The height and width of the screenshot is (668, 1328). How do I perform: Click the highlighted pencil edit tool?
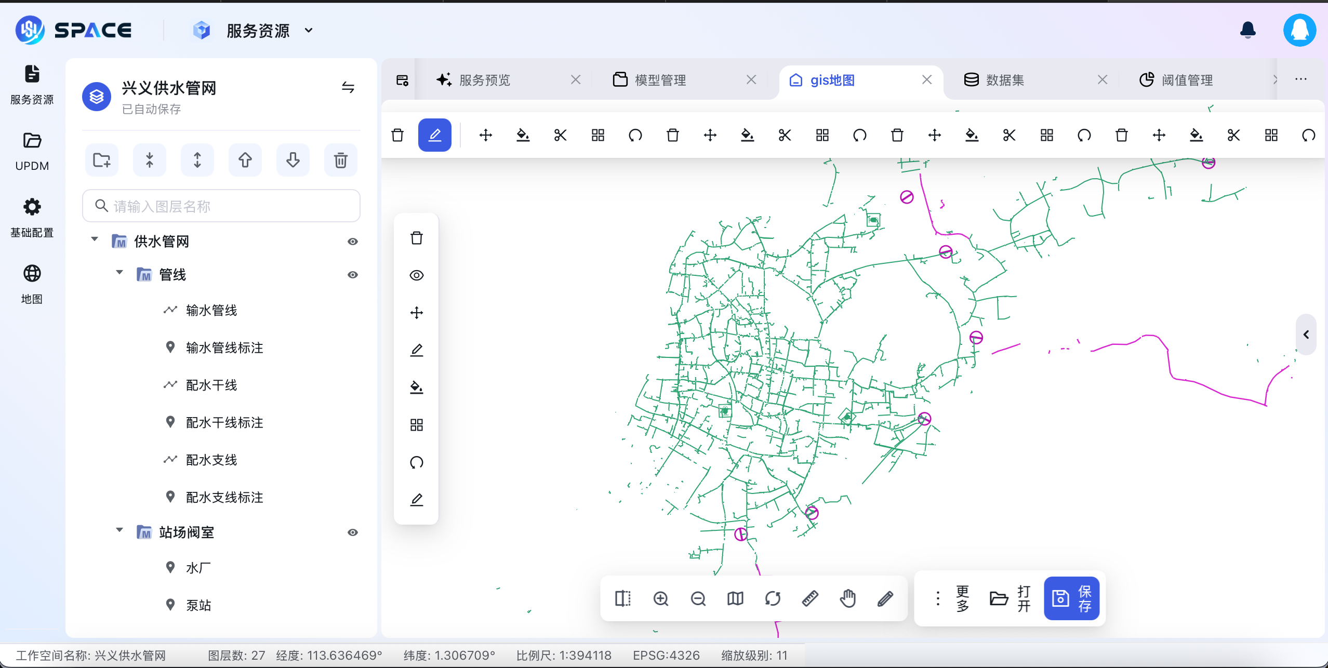coord(434,135)
